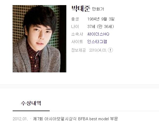Image resolution: width=159 pixels, height=127 pixels.
Task: Click the 제7회 아시아모델시상식 award entry
Action: [75, 119]
